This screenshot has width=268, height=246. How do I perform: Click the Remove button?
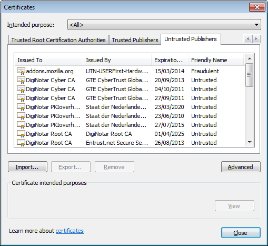pos(114,167)
